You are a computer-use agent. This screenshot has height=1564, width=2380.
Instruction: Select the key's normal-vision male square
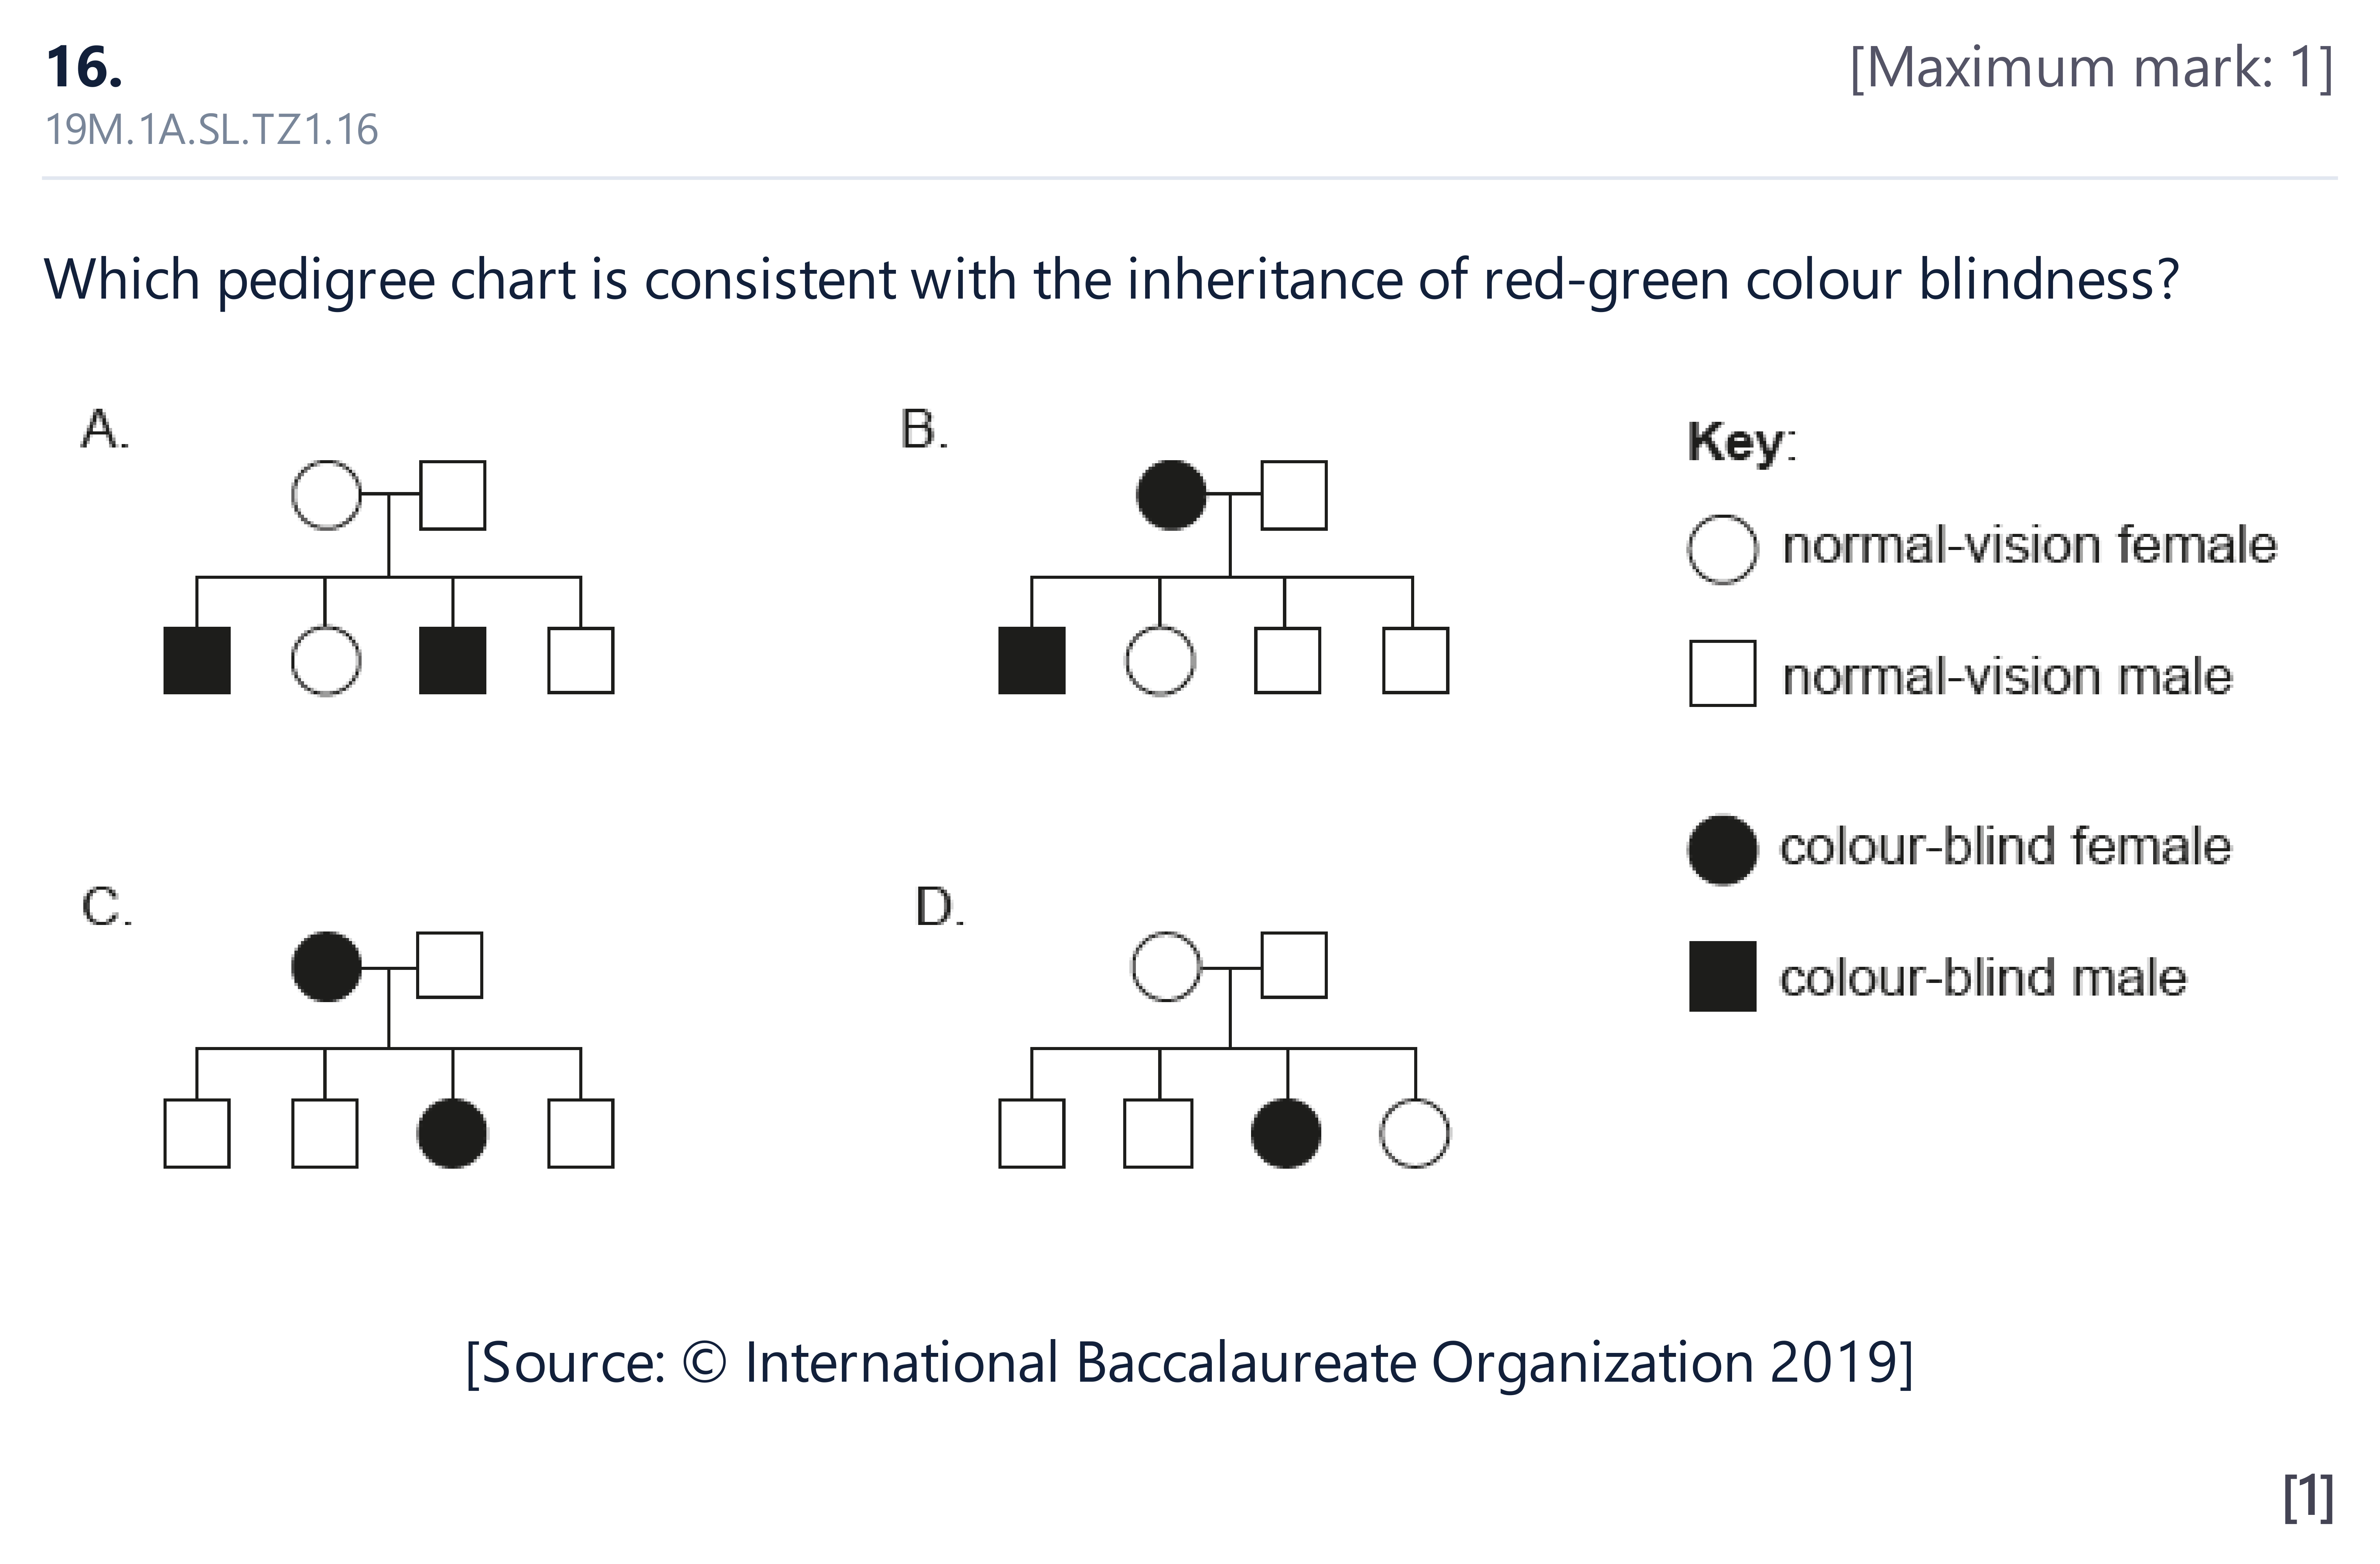point(1722,674)
